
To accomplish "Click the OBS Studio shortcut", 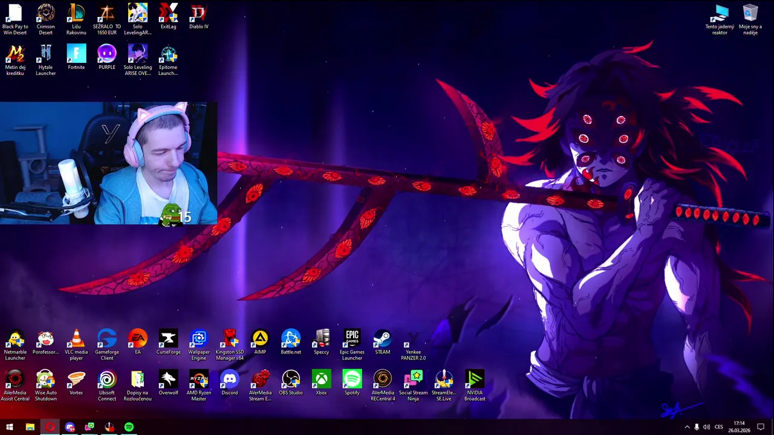I will 291,382.
